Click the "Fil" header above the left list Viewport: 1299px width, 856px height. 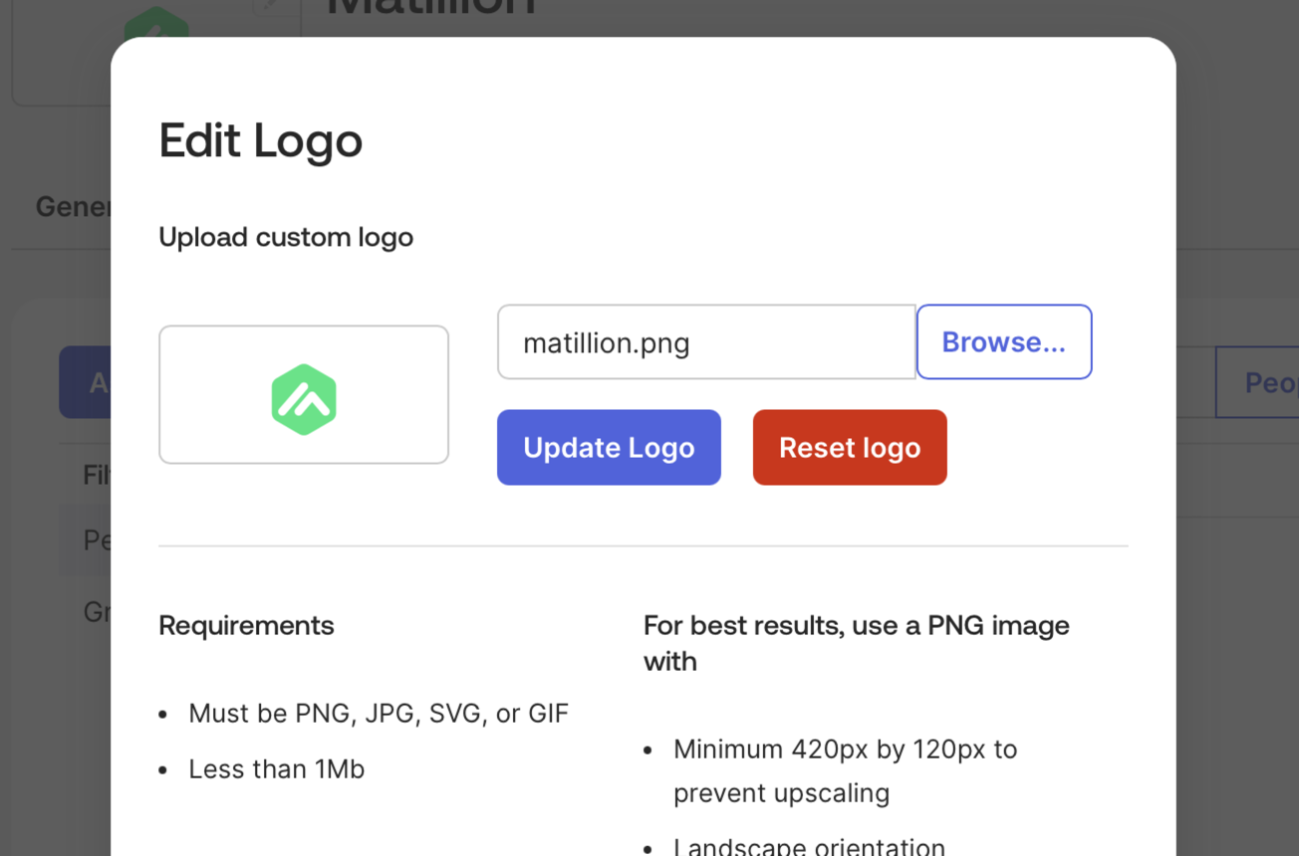[x=96, y=475]
